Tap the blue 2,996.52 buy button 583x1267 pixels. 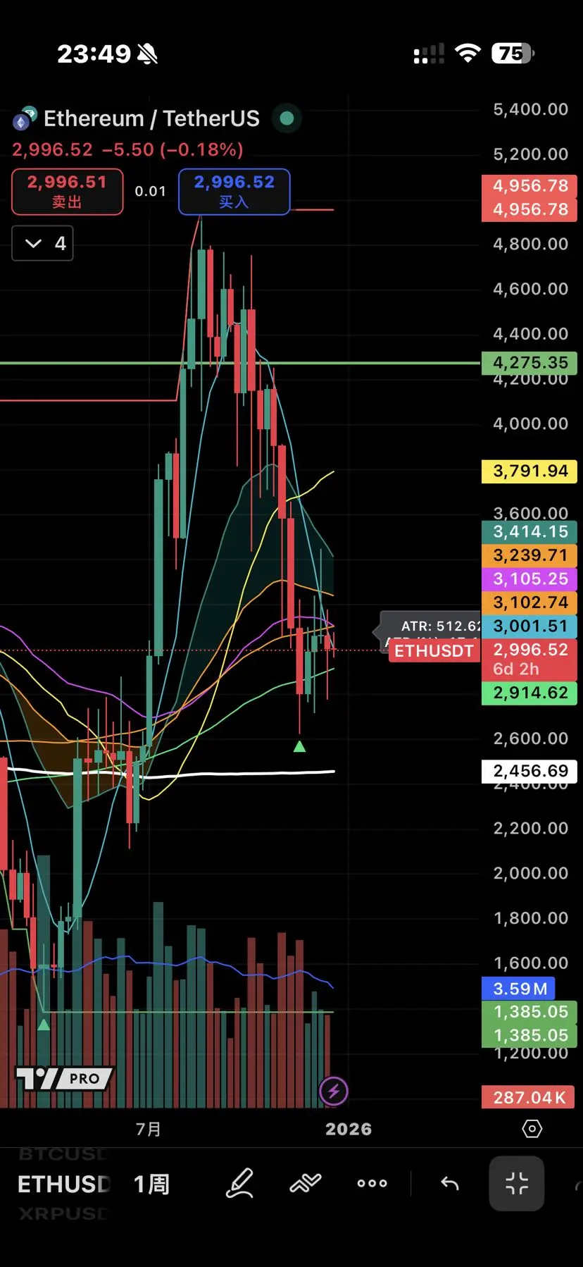point(234,192)
